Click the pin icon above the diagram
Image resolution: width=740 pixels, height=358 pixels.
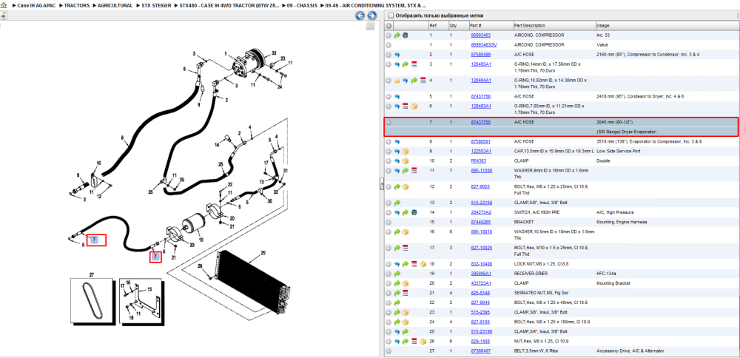pyautogui.click(x=3, y=16)
